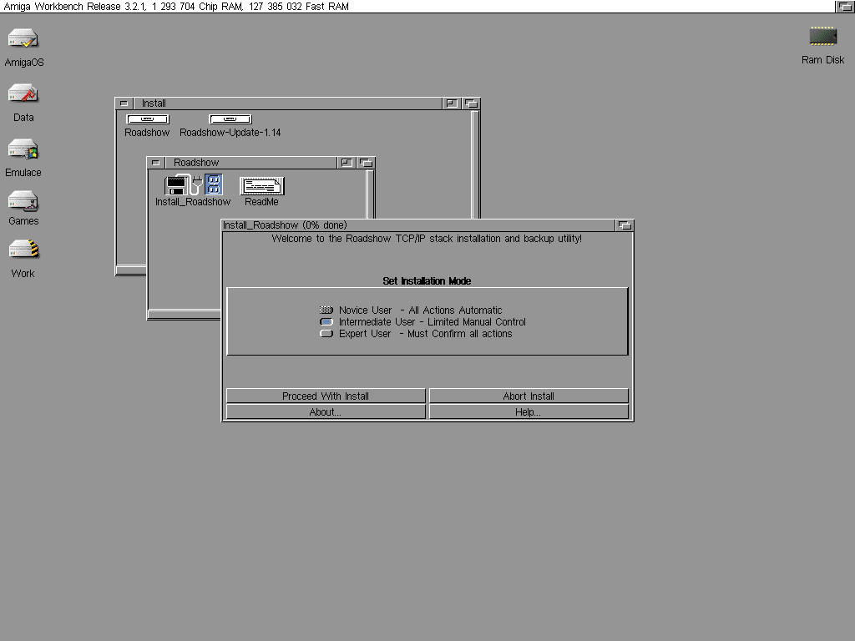This screenshot has width=855, height=641.
Task: Click the Workbench screen title bar
Action: point(417,6)
